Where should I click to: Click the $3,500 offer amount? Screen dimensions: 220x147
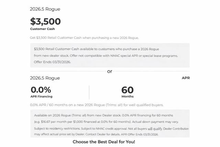click(x=45, y=21)
